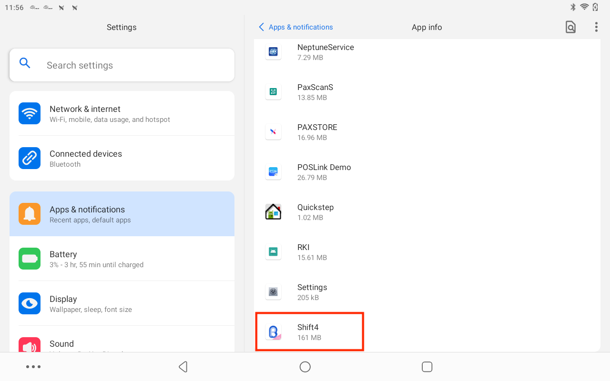Click the Quickstep house icon

click(273, 211)
